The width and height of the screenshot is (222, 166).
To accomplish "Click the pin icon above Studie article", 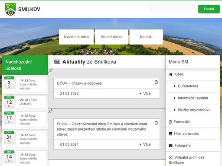I will point(50,111).
